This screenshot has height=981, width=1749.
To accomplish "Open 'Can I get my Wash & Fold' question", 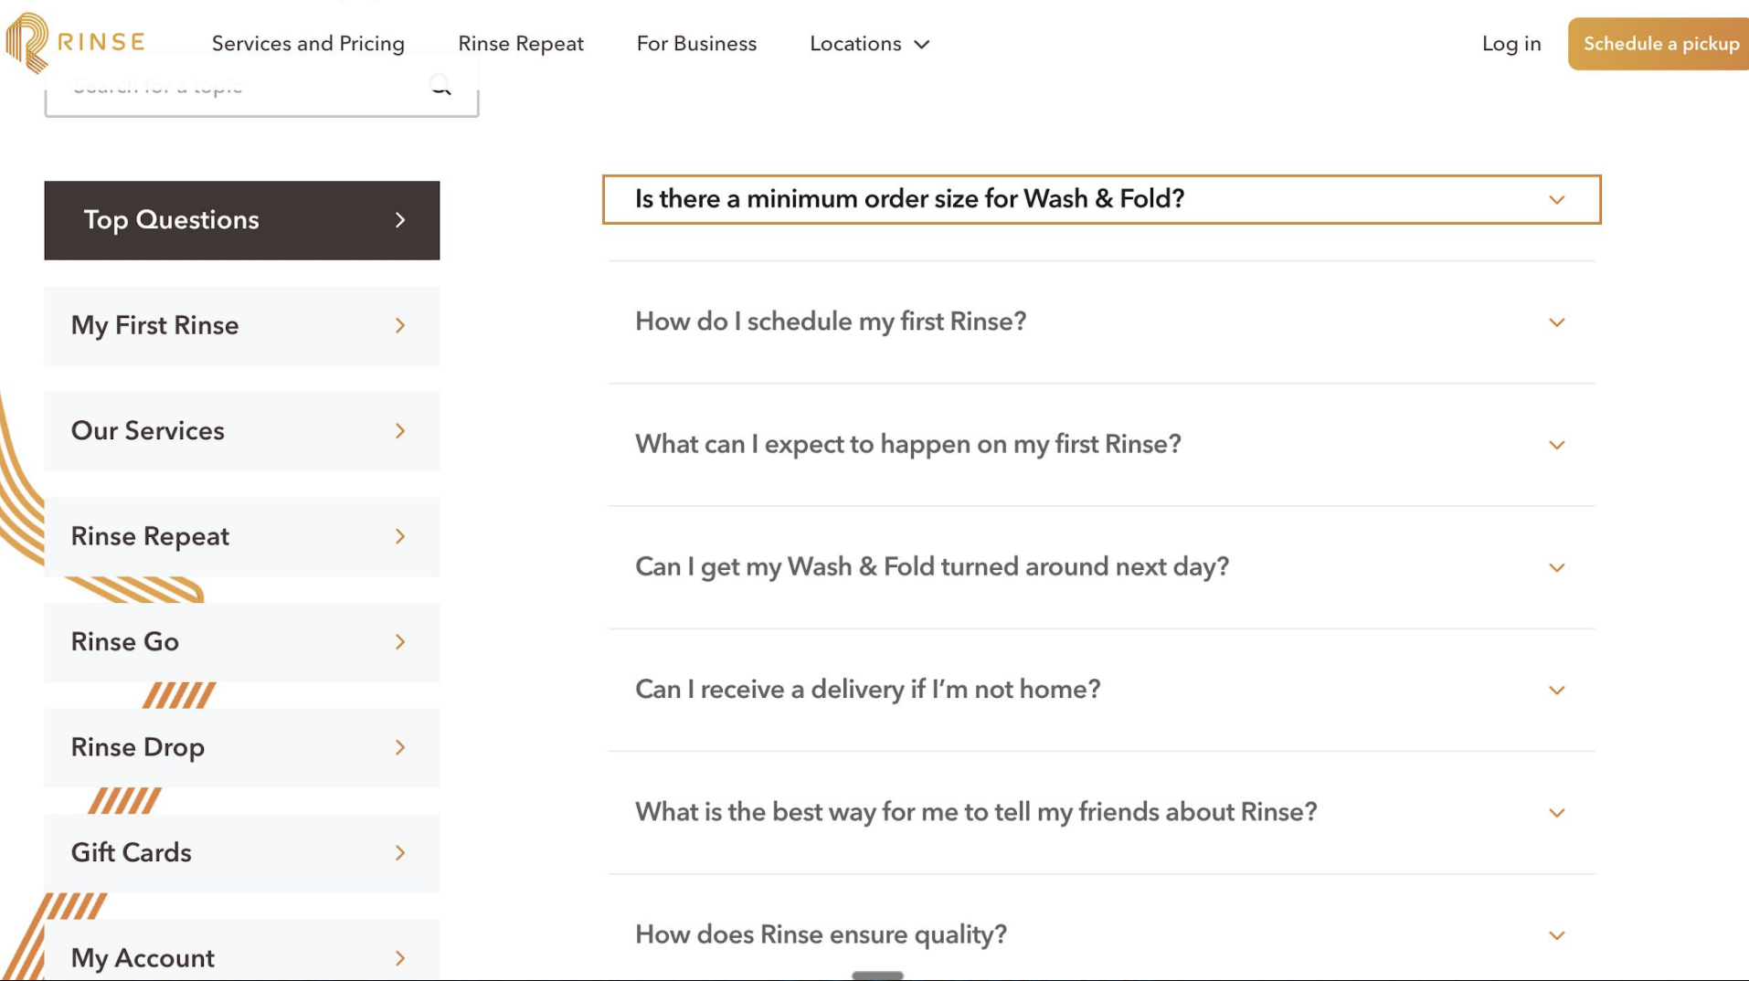I will [1102, 567].
